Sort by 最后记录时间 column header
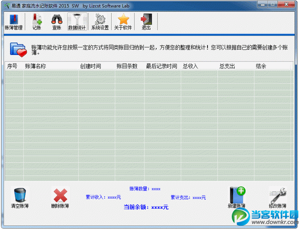Image resolution: width=299 pixels, height=229 pixels. [x=163, y=66]
